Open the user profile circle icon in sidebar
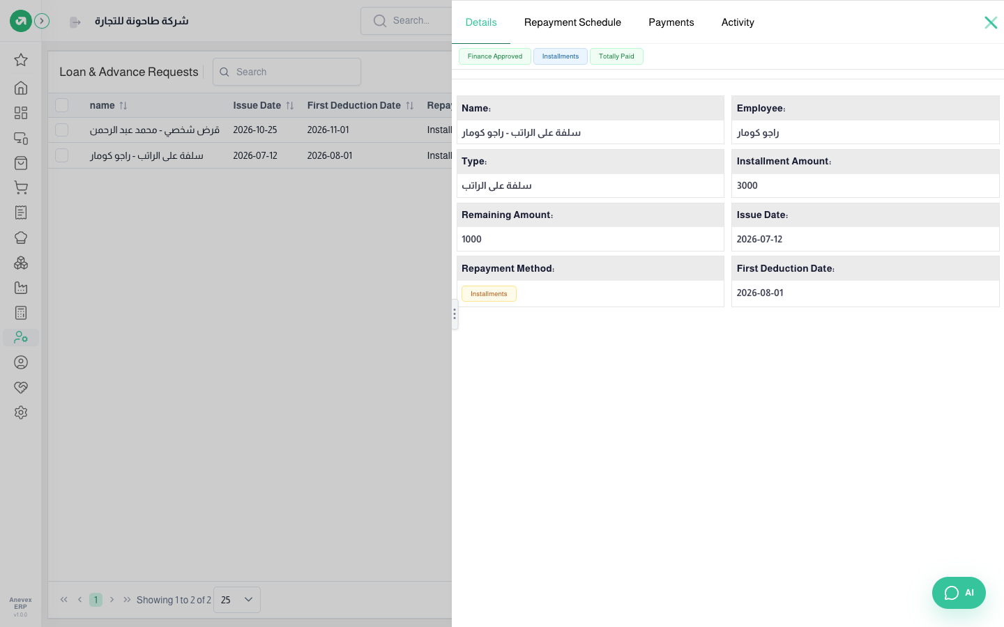1004x627 pixels. (x=21, y=362)
